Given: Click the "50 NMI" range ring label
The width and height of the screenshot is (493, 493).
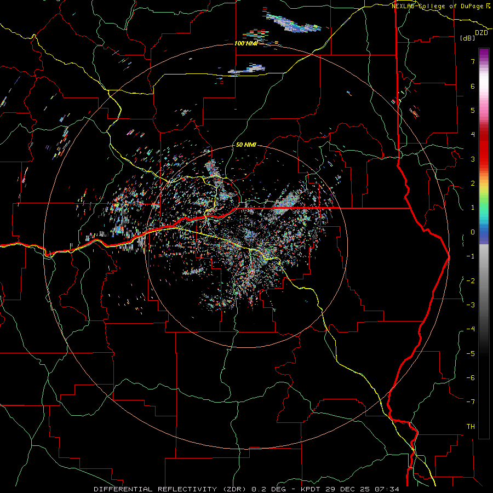Looking at the screenshot, I should [x=246, y=145].
